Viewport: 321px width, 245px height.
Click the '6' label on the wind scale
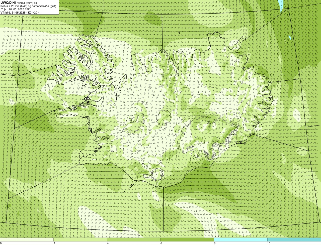(x=161, y=243)
